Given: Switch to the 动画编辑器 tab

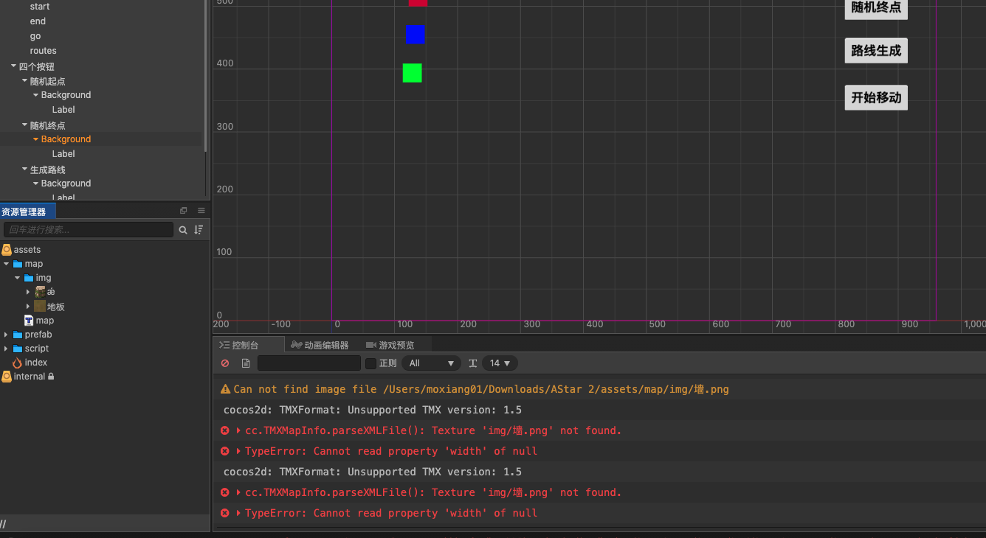Looking at the screenshot, I should click(x=320, y=345).
